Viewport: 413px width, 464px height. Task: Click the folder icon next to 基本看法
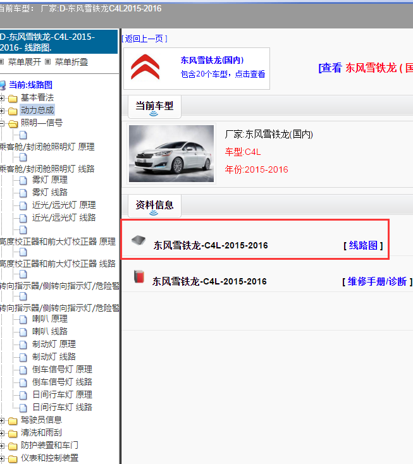click(x=13, y=98)
